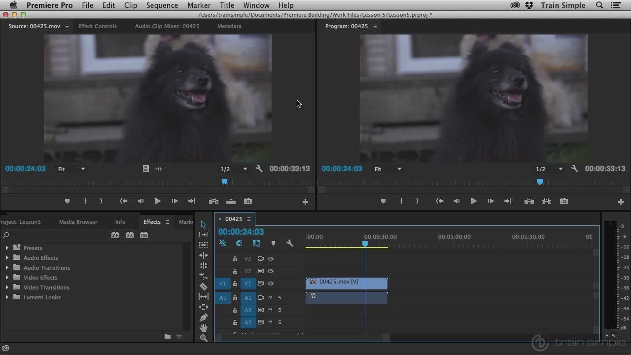The width and height of the screenshot is (631, 355).
Task: Add a marker in the timeline header
Action: click(x=273, y=243)
